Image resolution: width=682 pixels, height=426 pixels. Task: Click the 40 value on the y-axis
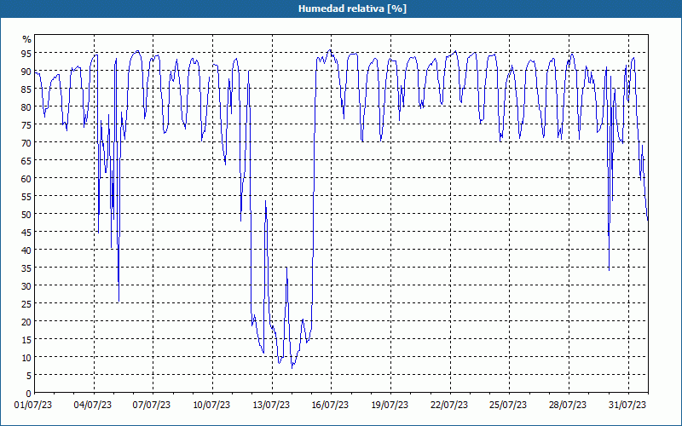pyautogui.click(x=26, y=250)
